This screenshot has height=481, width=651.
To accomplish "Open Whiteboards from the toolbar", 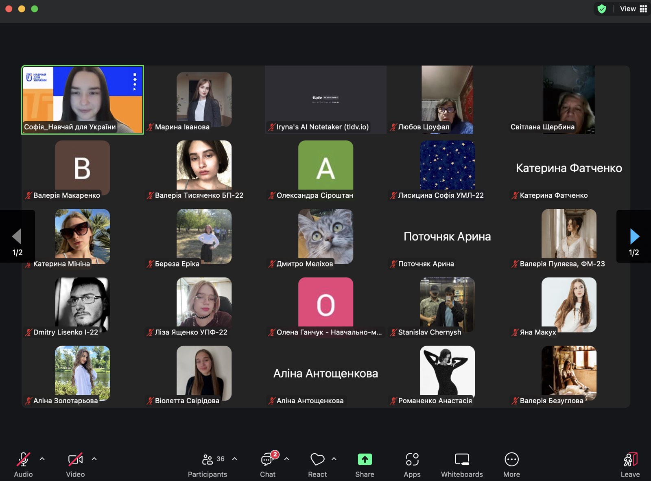I will point(462,460).
